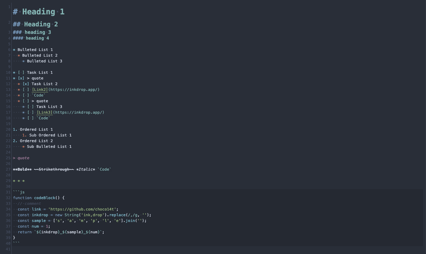Click the ~~Strikethrough~~ text
The width and height of the screenshot is (426, 254).
click(54, 169)
